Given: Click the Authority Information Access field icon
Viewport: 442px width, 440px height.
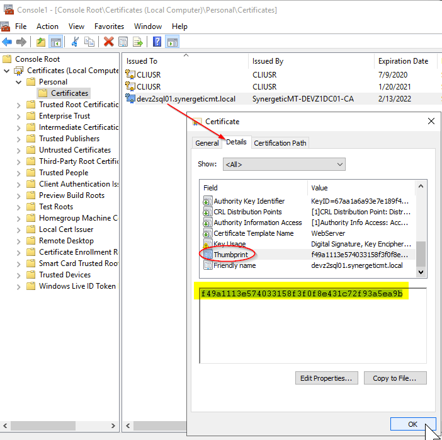Looking at the screenshot, I should tap(208, 223).
